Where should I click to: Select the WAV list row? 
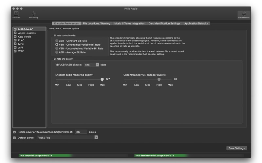pos(29,51)
